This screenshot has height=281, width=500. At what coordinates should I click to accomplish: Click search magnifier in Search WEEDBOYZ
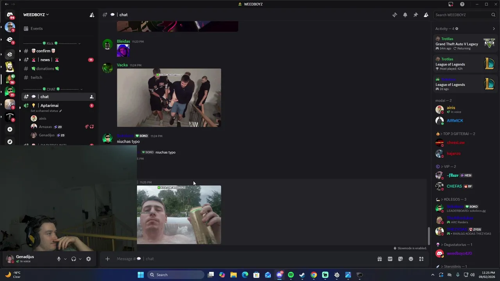point(493,15)
